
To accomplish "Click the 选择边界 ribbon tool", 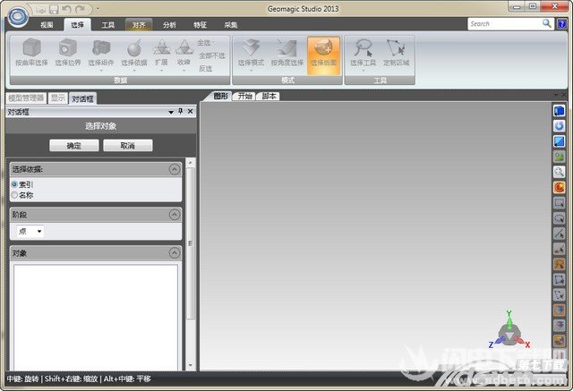I will pyautogui.click(x=68, y=53).
